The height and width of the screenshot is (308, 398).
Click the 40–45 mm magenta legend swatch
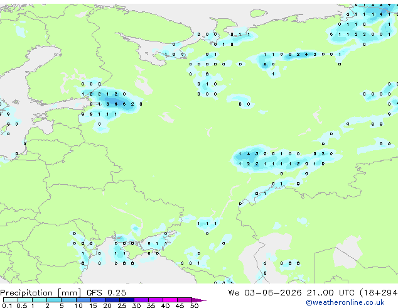click(170, 300)
